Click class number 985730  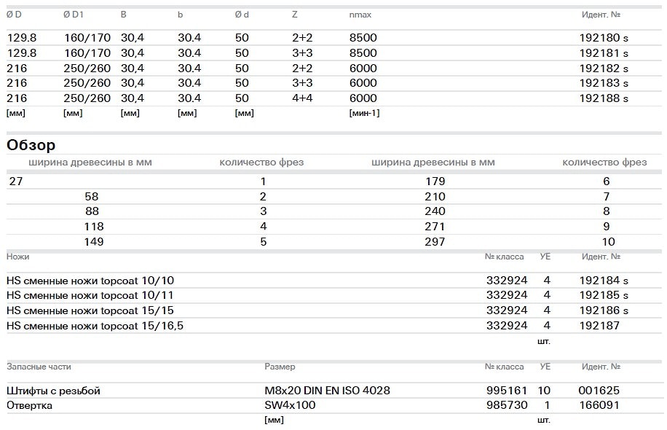pyautogui.click(x=506, y=405)
